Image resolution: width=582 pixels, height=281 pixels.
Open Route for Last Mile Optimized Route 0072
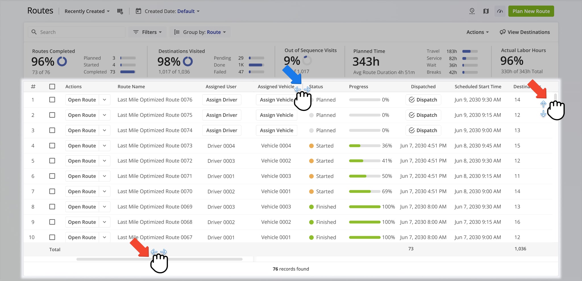[x=82, y=161]
